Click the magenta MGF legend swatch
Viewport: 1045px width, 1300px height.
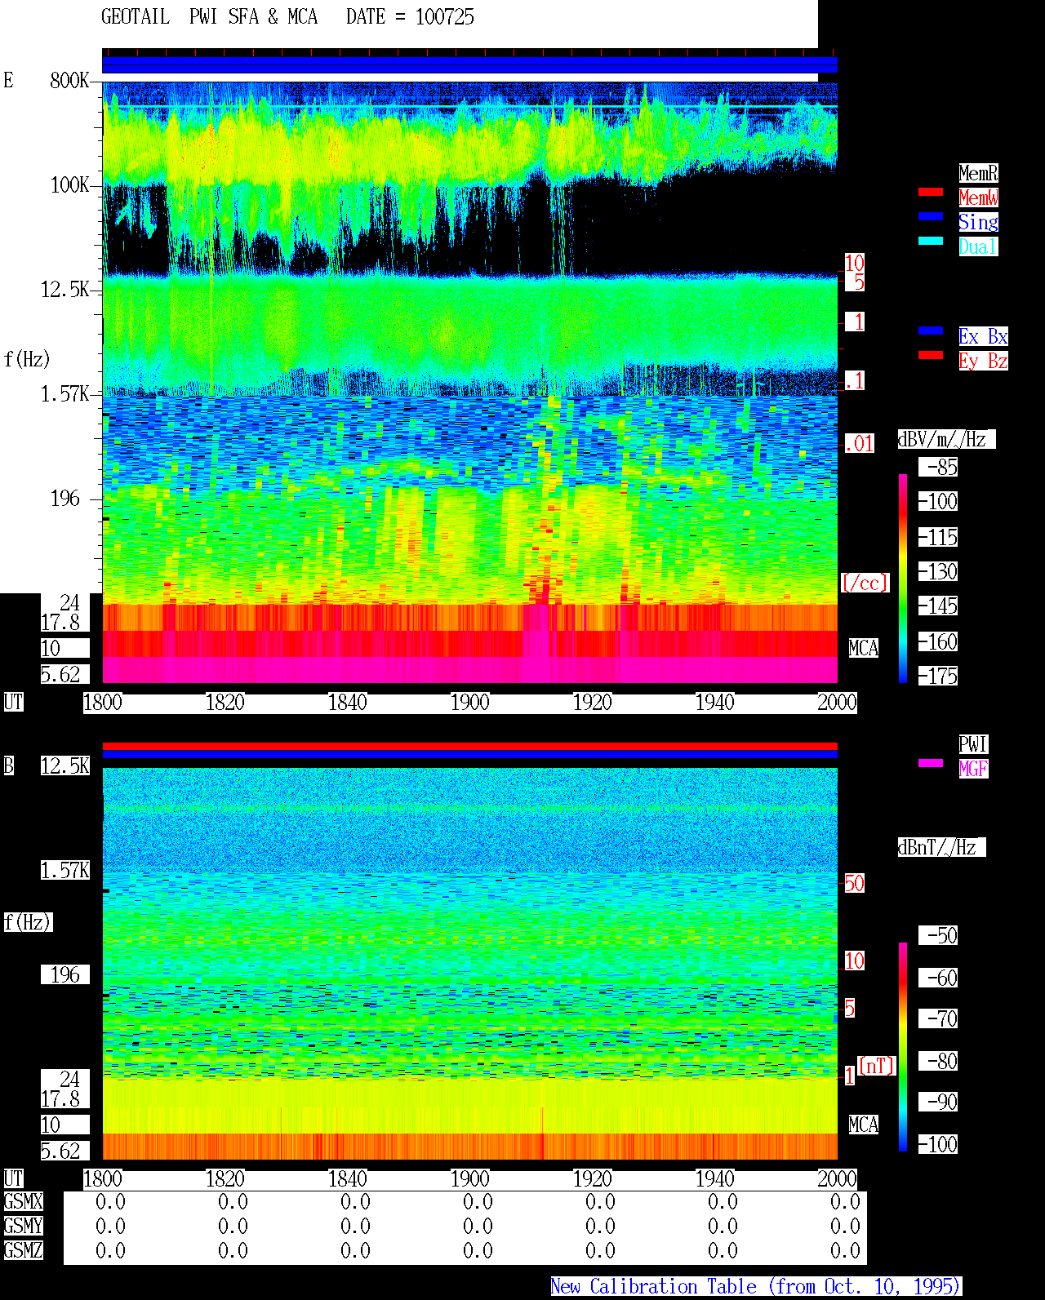(931, 763)
